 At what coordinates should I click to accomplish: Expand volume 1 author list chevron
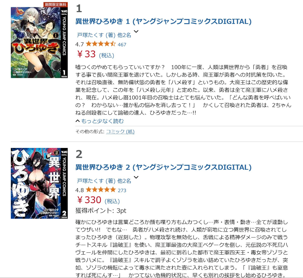[136, 32]
